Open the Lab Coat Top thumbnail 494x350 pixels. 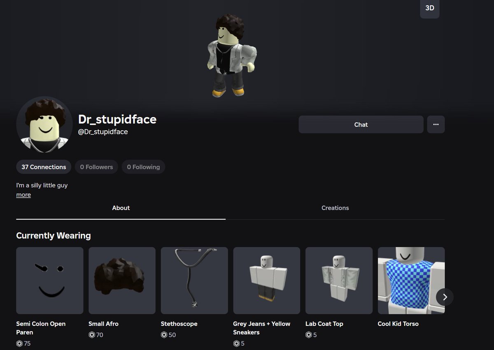pos(339,281)
